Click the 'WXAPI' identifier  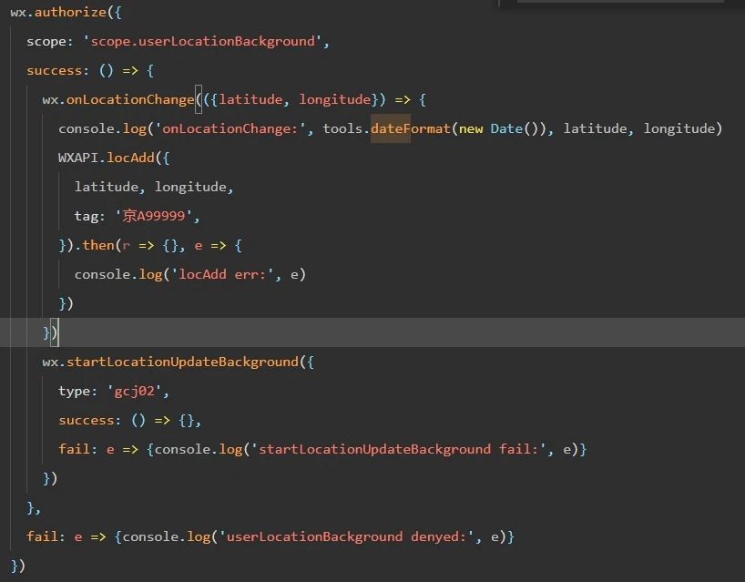click(x=78, y=158)
